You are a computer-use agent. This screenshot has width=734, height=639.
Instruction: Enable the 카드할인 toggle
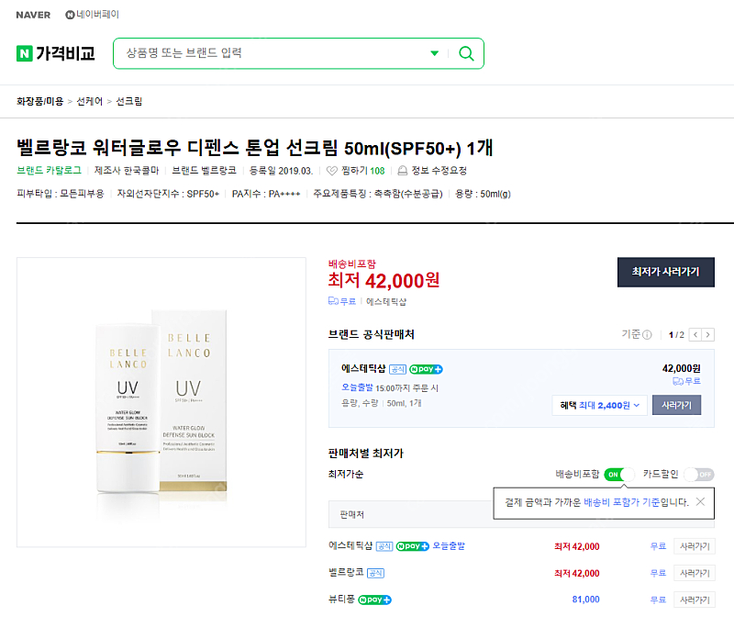tap(699, 474)
